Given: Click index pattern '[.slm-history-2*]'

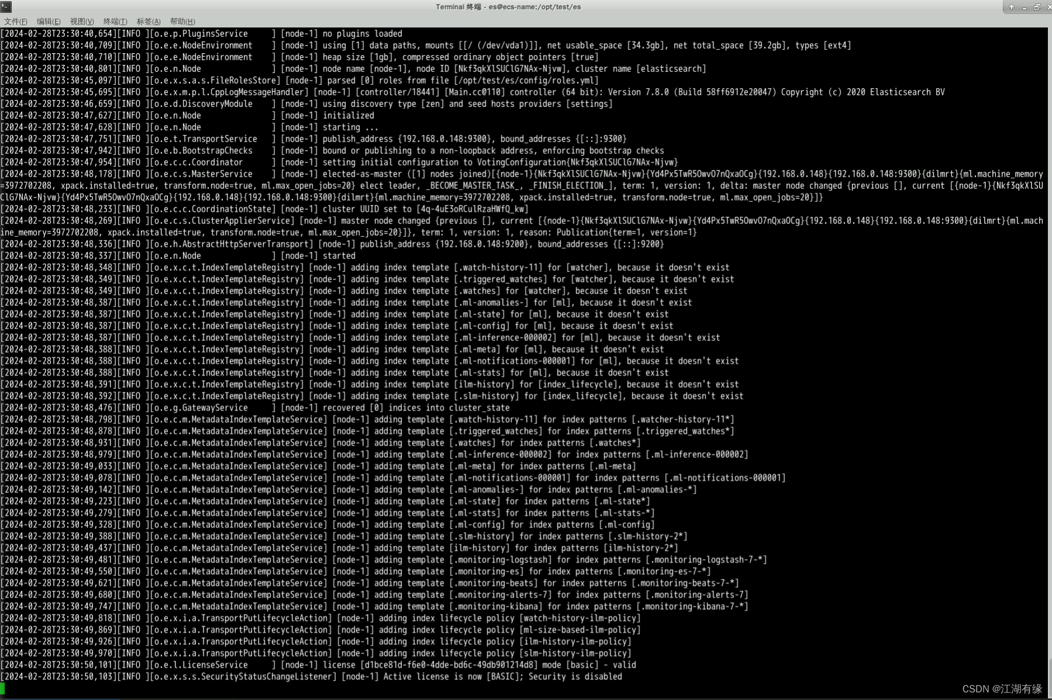Looking at the screenshot, I should coord(648,537).
